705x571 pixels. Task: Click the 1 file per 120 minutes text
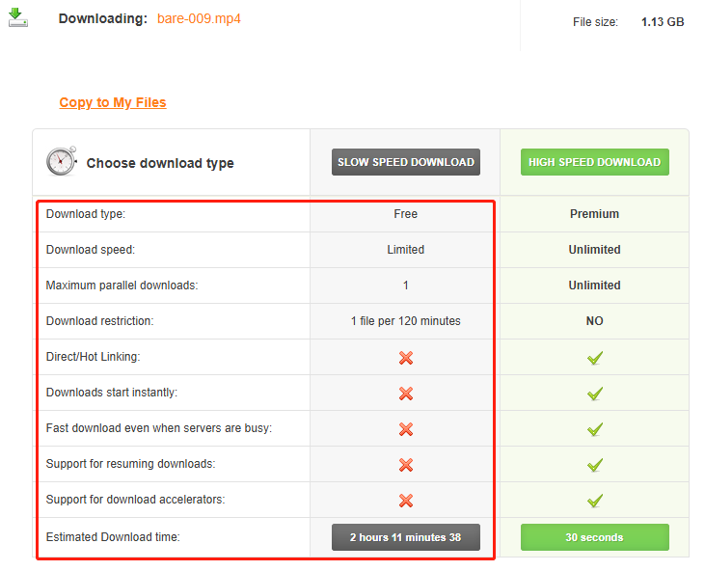point(406,321)
